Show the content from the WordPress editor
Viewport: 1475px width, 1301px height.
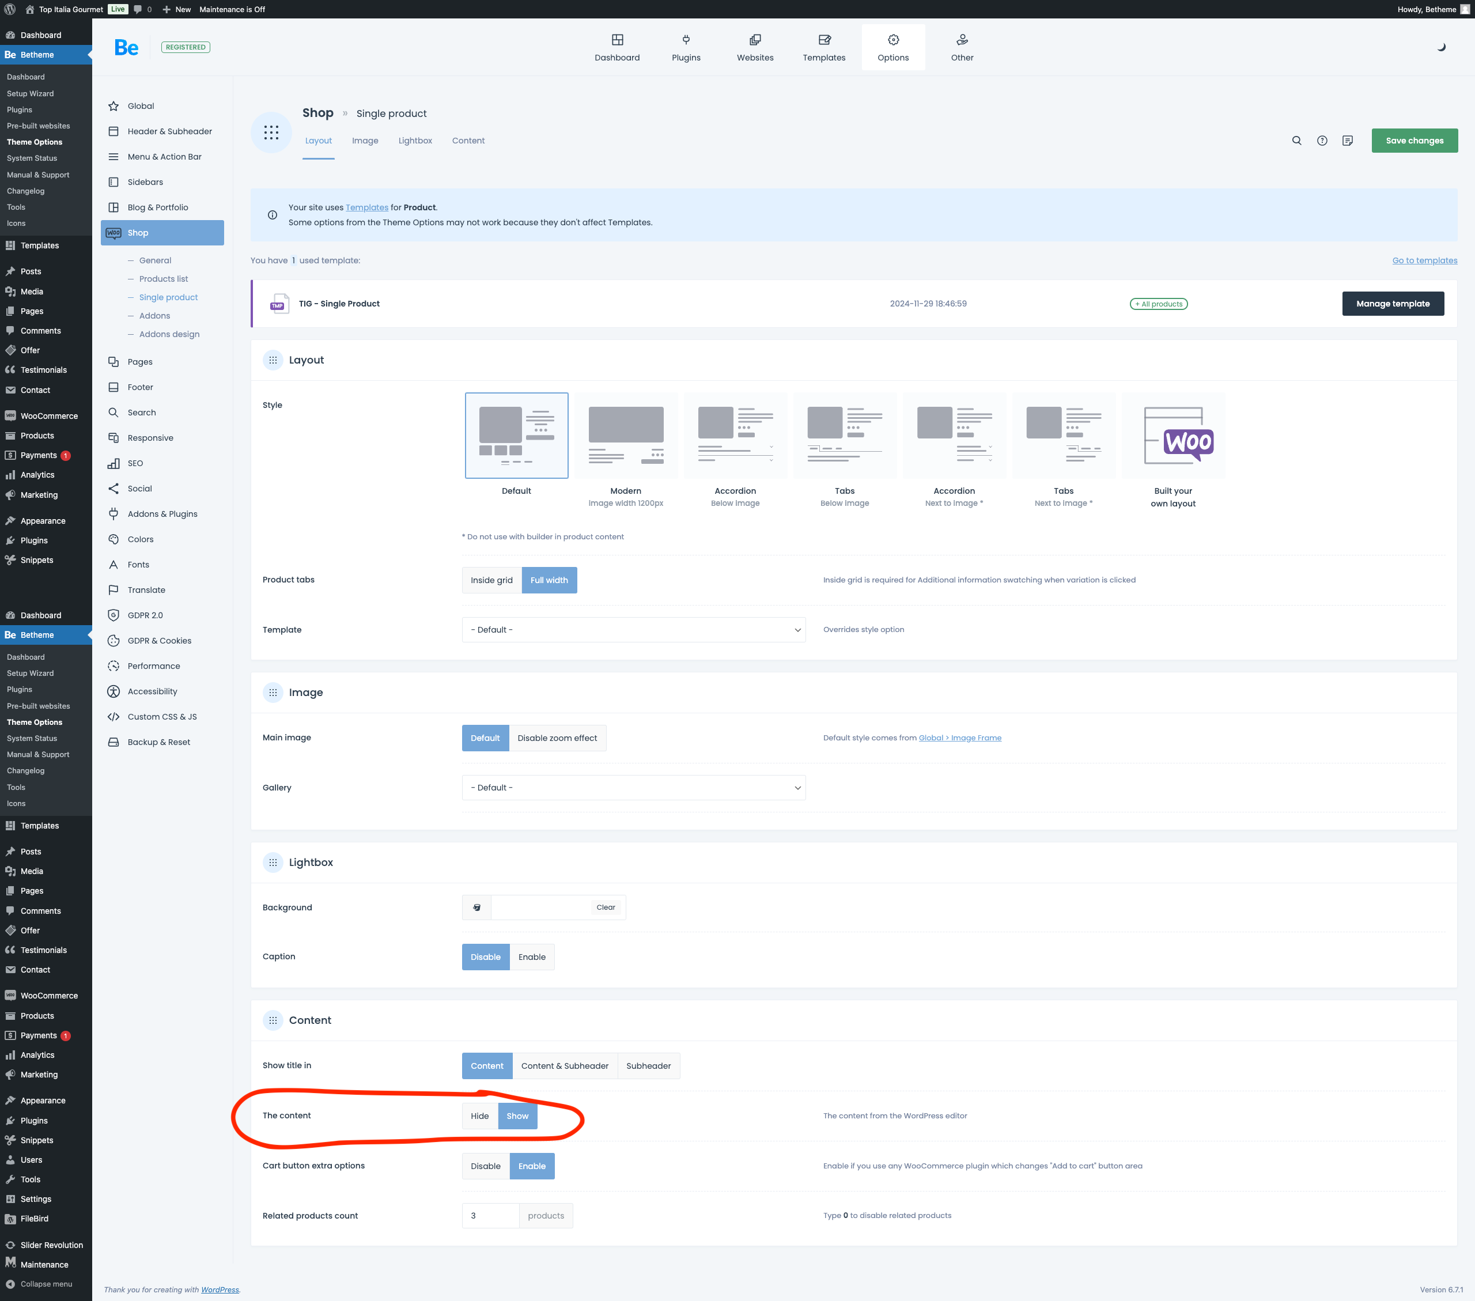[517, 1115]
